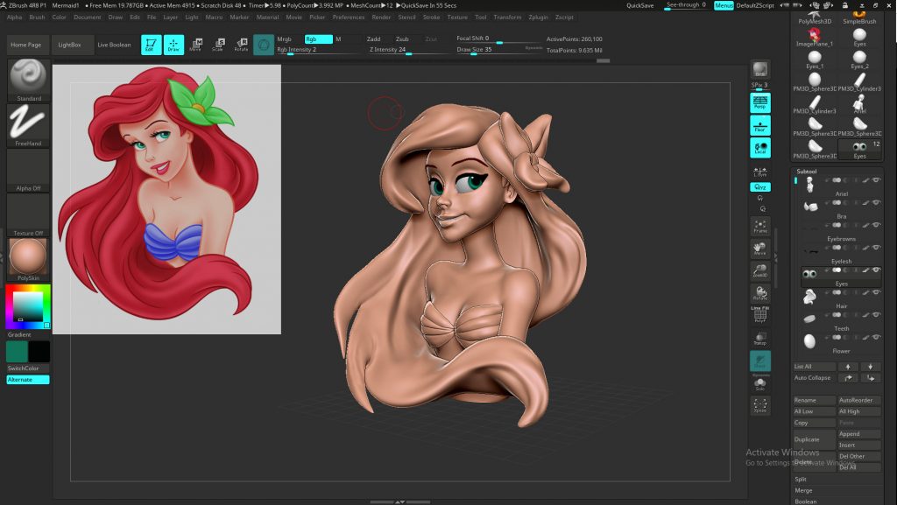Click the Append subtool button
This screenshot has height=505, width=897.
(x=859, y=433)
